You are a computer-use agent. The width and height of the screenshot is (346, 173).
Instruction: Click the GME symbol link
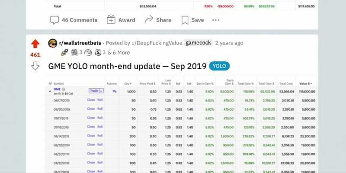pos(57,89)
